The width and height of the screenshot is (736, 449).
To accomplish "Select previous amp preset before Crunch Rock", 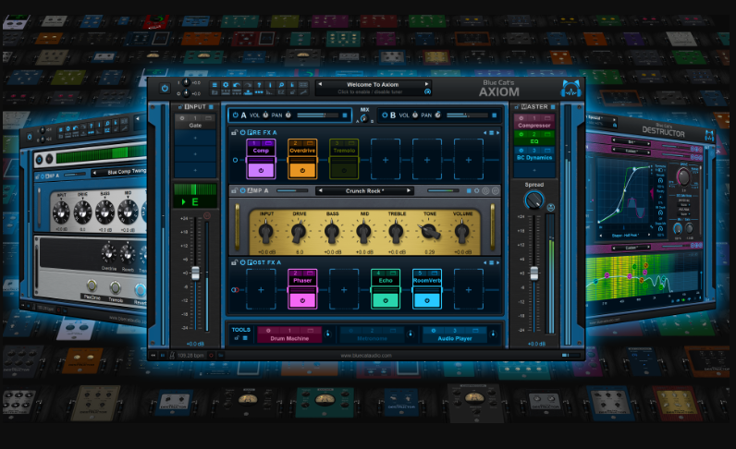I will tap(321, 190).
